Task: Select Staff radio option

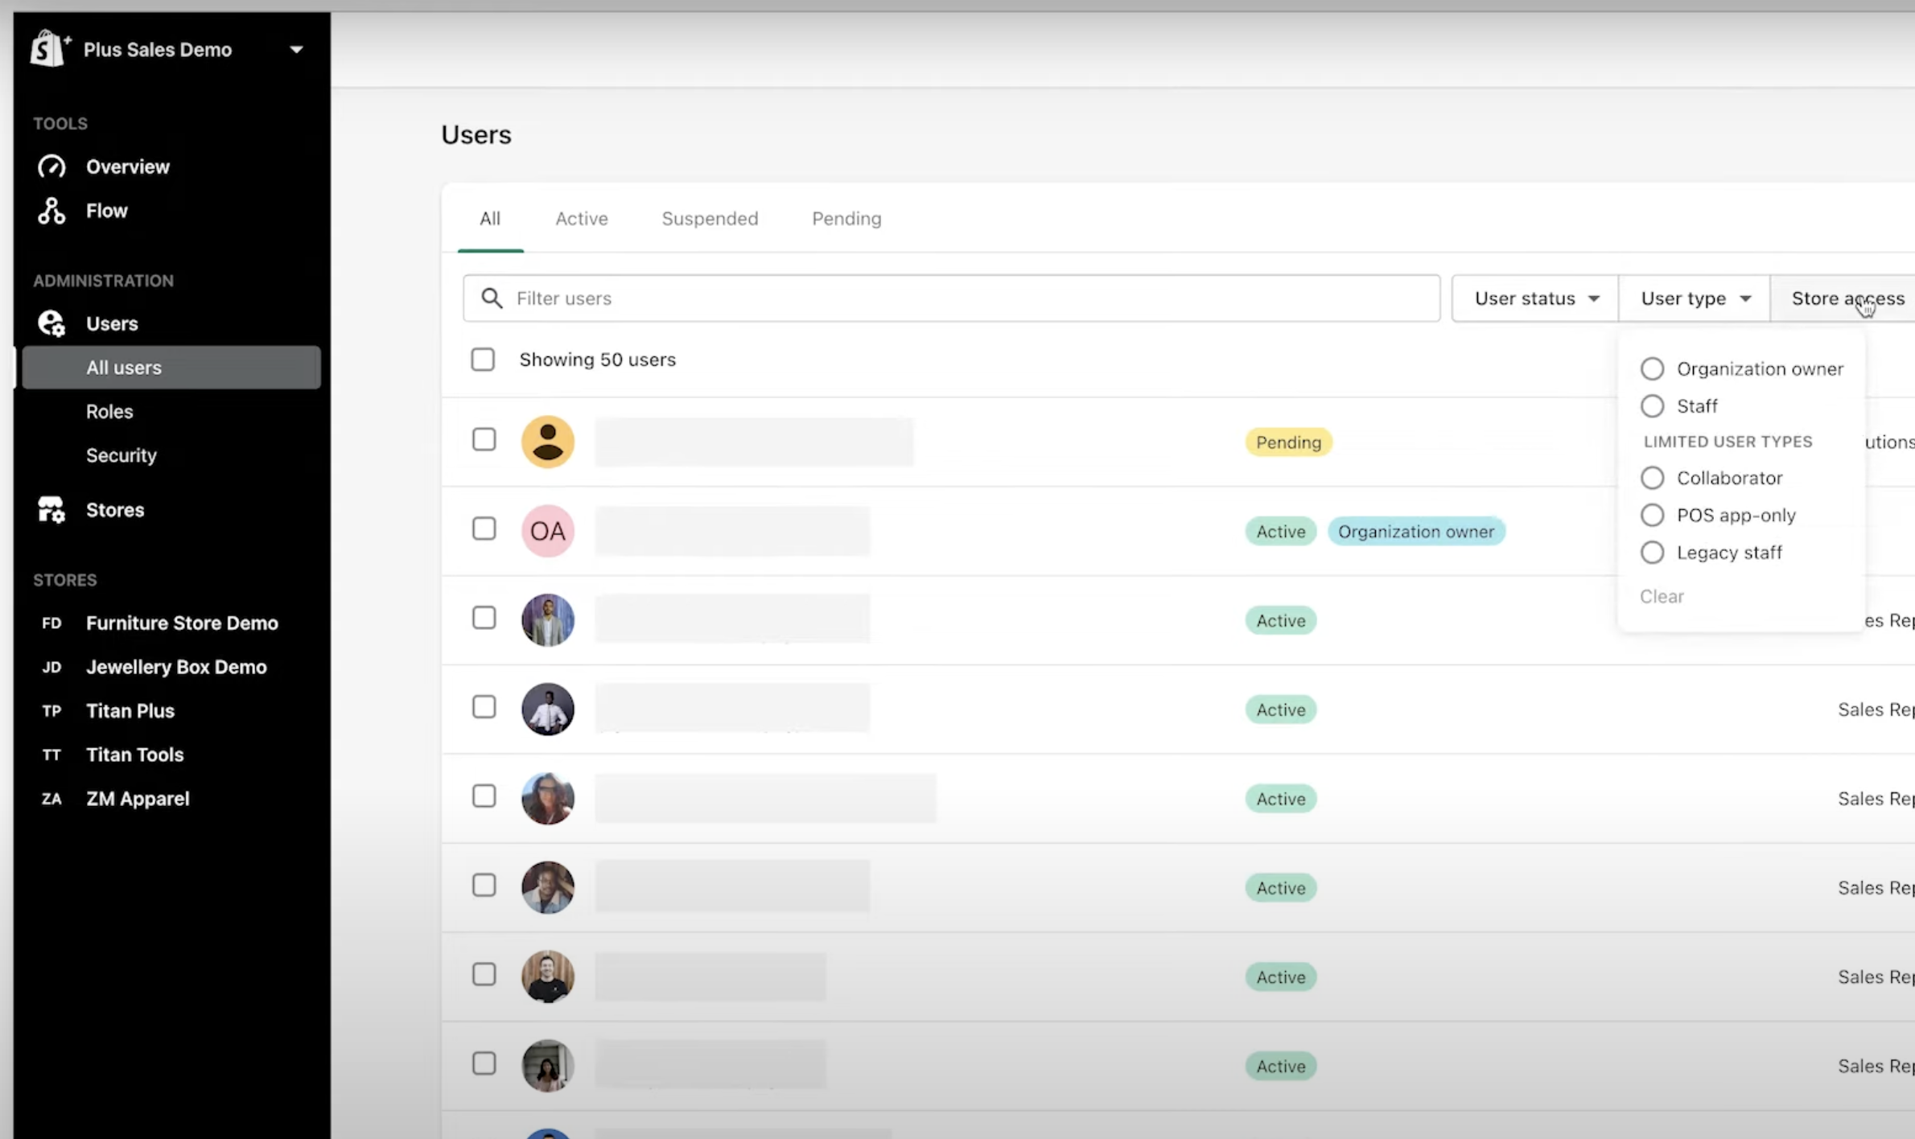Action: click(x=1652, y=406)
